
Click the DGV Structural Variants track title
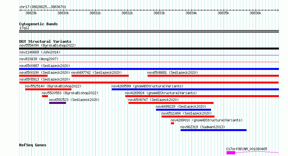(45, 41)
